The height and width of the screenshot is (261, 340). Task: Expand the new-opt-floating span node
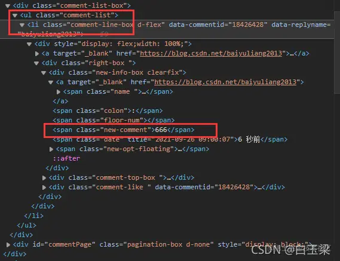pyautogui.click(x=51, y=149)
